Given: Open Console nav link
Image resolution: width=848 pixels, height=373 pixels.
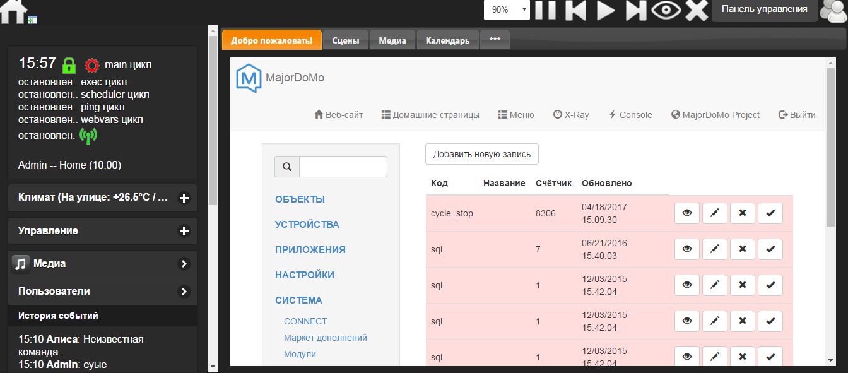Looking at the screenshot, I should 630,115.
